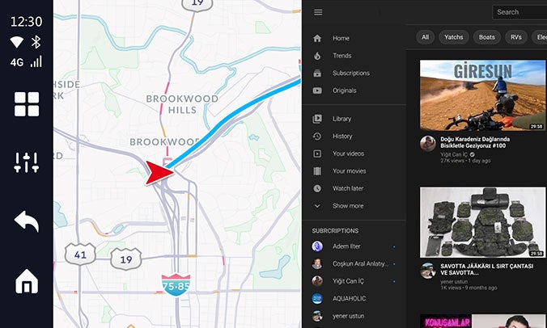Open the hamburger menu in video app
This screenshot has width=547, height=328.
(318, 13)
